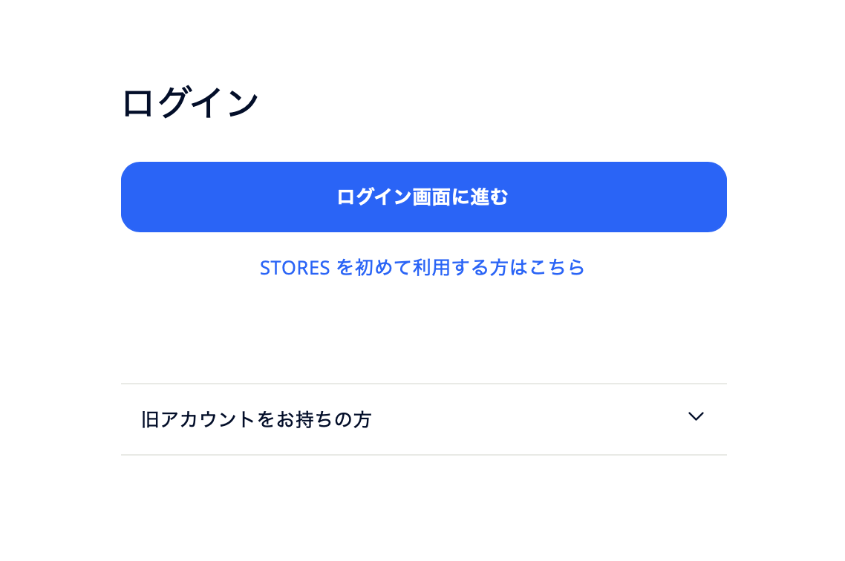The width and height of the screenshot is (845, 561).
Task: Toggle the legacy account accordion chevron
Action: coord(696,417)
